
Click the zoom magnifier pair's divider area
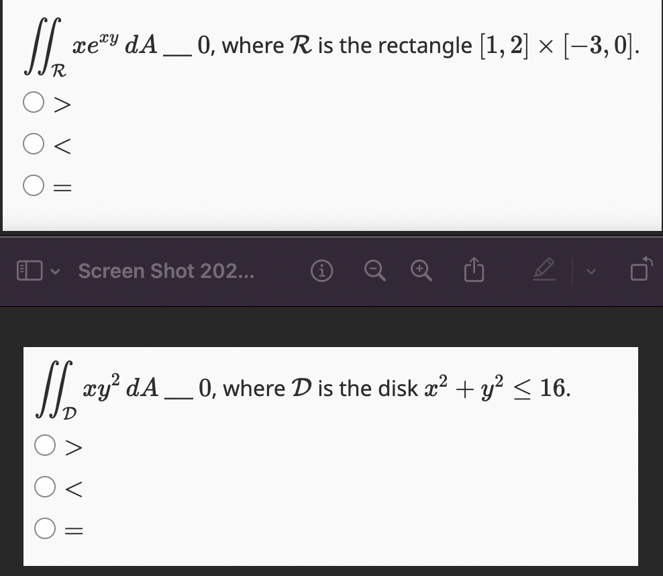click(397, 271)
